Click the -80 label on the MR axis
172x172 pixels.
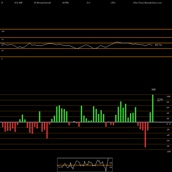tap(168, 146)
